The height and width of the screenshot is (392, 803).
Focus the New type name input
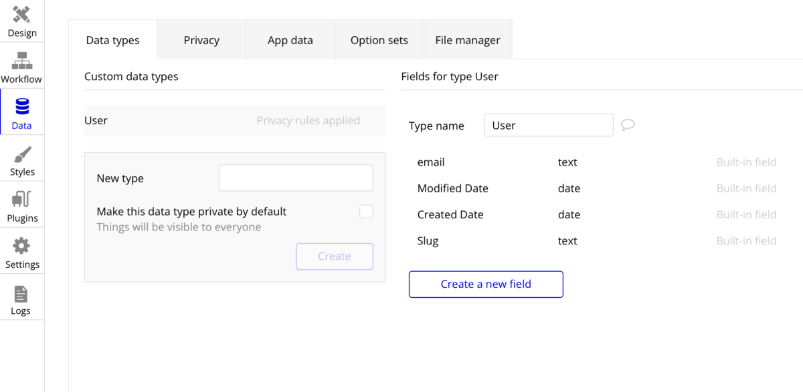pyautogui.click(x=296, y=178)
